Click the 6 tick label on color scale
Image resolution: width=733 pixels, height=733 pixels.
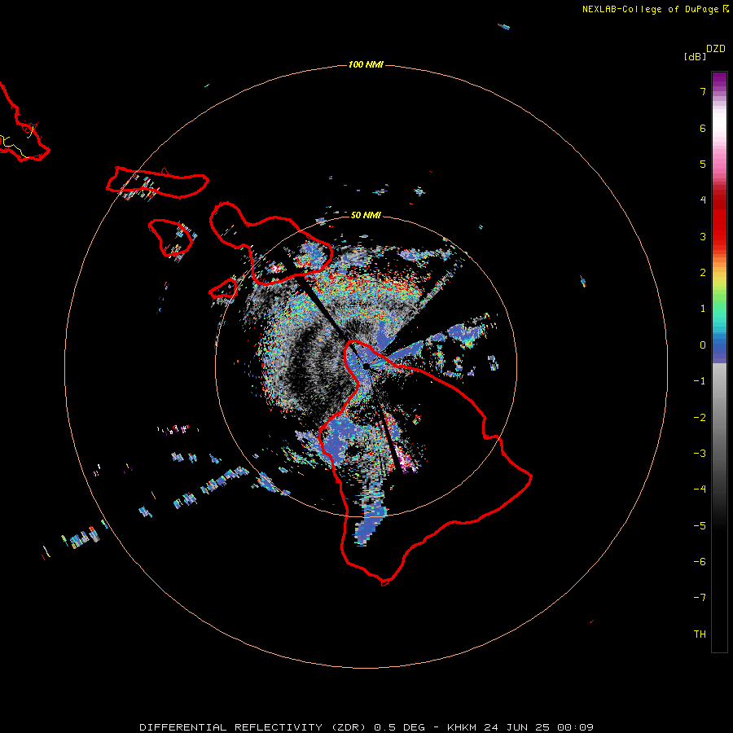703,128
